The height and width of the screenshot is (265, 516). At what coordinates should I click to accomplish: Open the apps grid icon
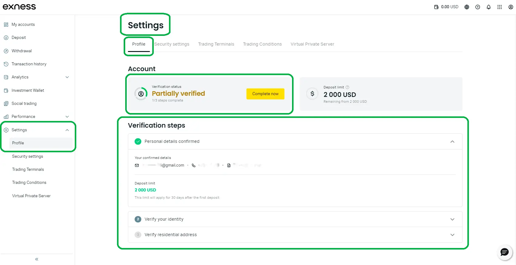click(x=500, y=7)
